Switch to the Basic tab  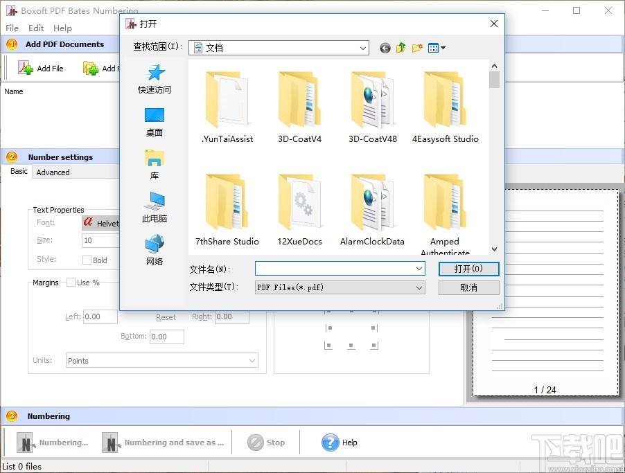pyautogui.click(x=19, y=171)
